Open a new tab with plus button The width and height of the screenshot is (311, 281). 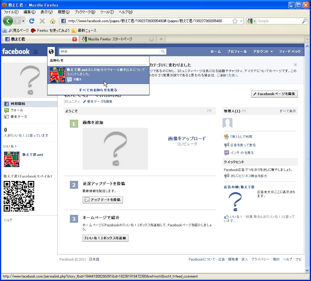pos(161,39)
